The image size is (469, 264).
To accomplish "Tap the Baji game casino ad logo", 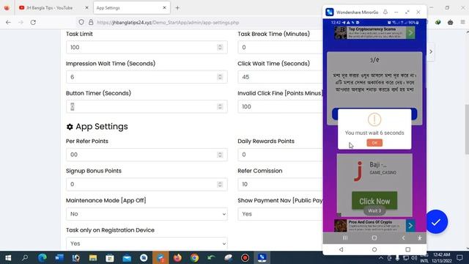I will click(x=358, y=171).
